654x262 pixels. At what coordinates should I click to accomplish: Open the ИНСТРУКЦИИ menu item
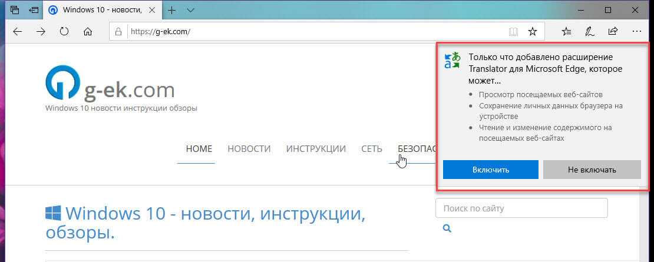pyautogui.click(x=316, y=149)
